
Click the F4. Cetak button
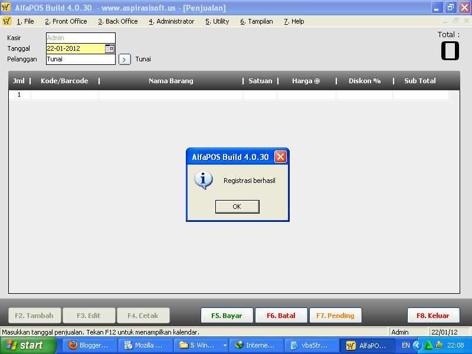pos(143,316)
